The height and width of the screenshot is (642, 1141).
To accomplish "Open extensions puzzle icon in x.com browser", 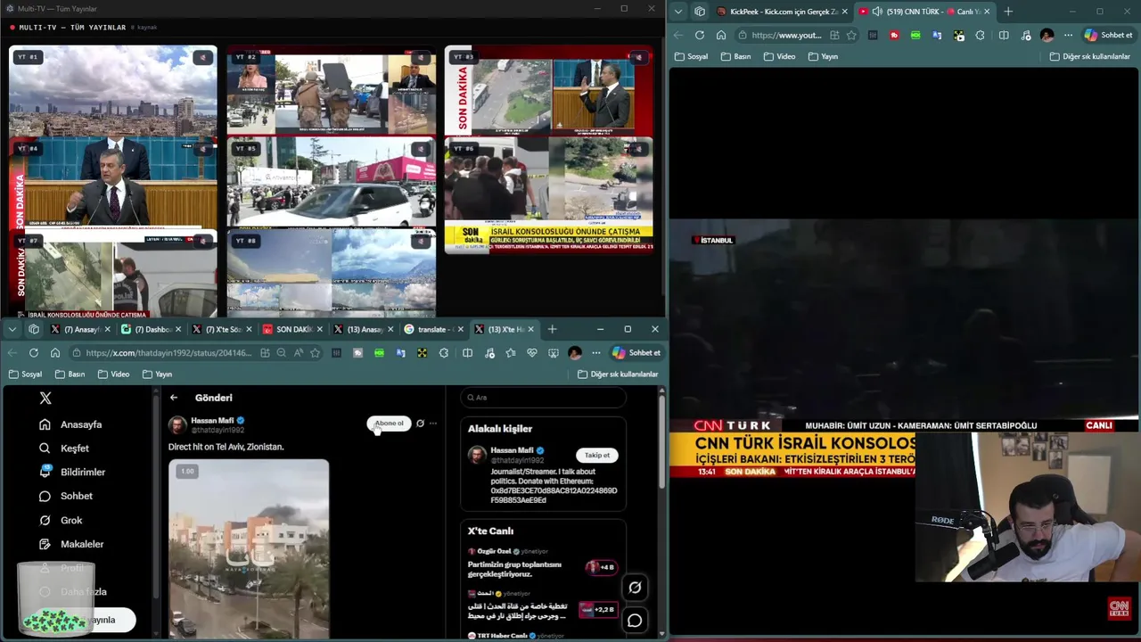I will tap(443, 353).
